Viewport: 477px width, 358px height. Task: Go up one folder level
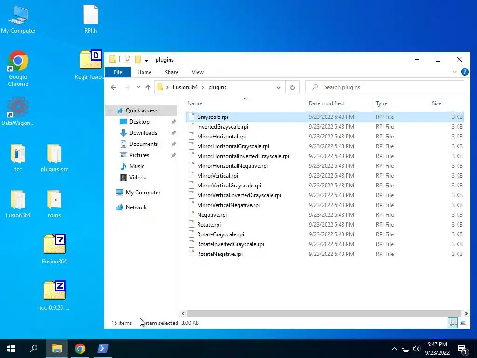click(x=148, y=87)
